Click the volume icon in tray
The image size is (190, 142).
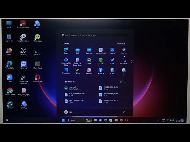(171, 120)
